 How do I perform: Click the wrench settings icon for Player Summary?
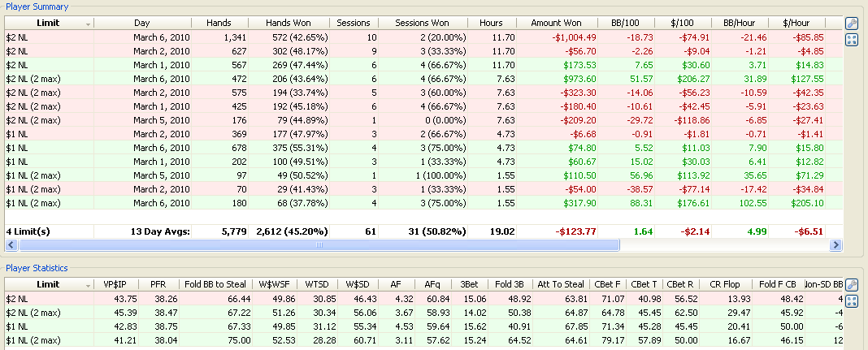[852, 24]
